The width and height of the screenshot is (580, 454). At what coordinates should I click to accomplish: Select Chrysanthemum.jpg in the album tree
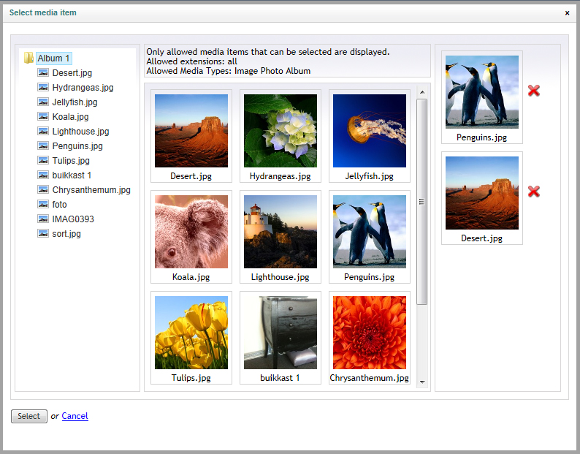[x=91, y=190]
